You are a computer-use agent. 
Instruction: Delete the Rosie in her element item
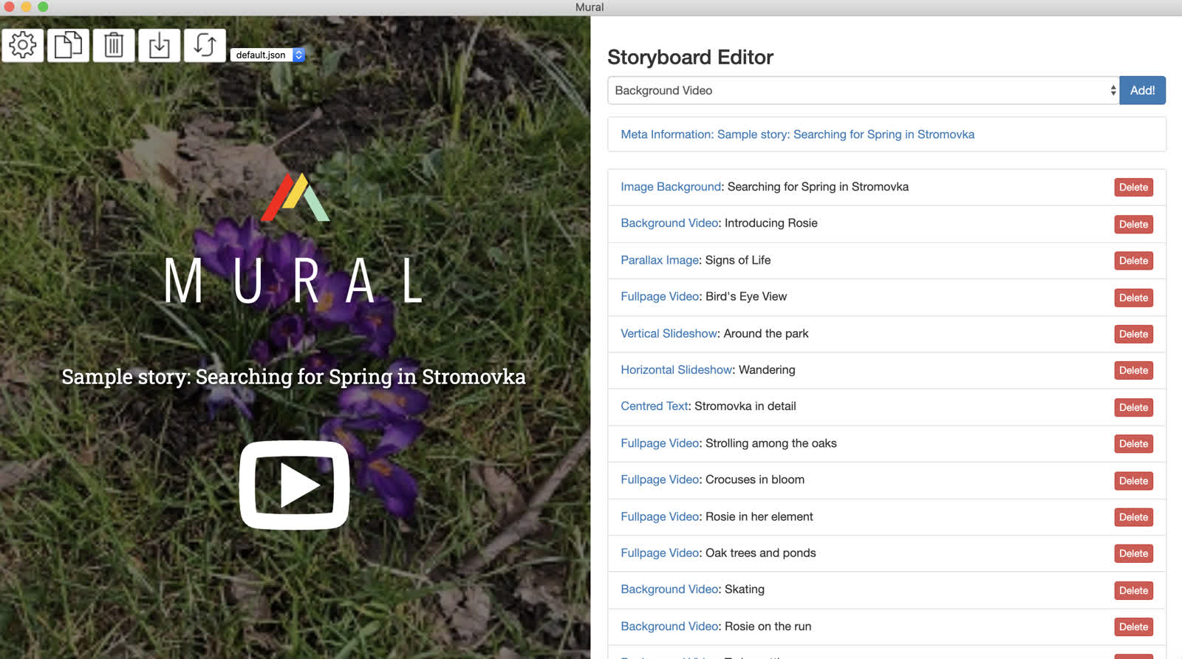(1133, 517)
